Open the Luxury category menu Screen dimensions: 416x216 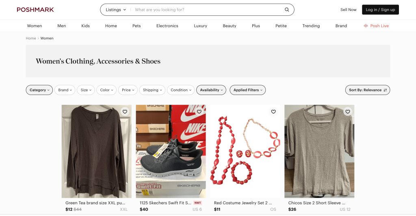pyautogui.click(x=200, y=26)
